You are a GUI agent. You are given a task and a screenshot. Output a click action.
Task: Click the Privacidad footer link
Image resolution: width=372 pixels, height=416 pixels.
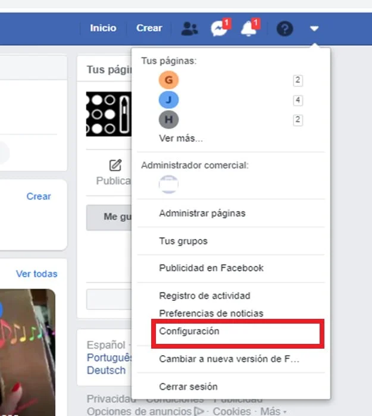(111, 399)
